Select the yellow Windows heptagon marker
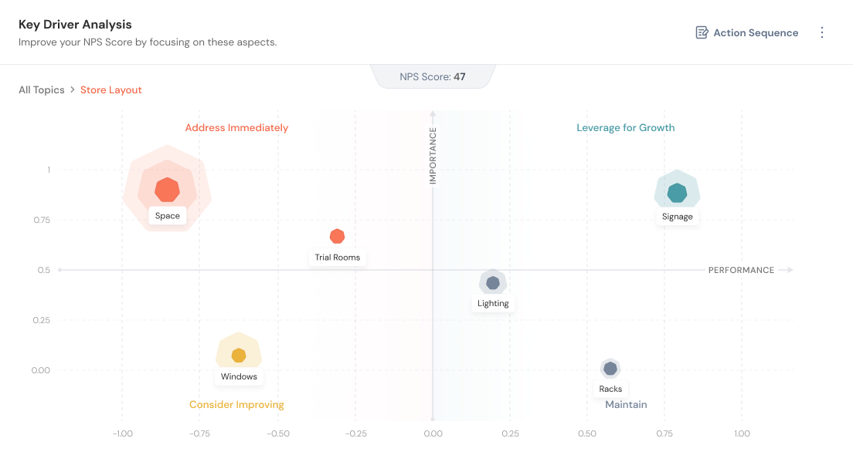This screenshot has height=472, width=853. pos(239,356)
